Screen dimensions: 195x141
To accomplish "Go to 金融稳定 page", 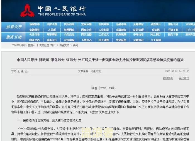I will point(138,24).
